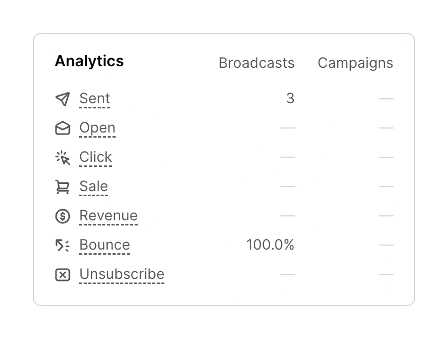Click the Campaigns Sent dash value

click(x=386, y=99)
